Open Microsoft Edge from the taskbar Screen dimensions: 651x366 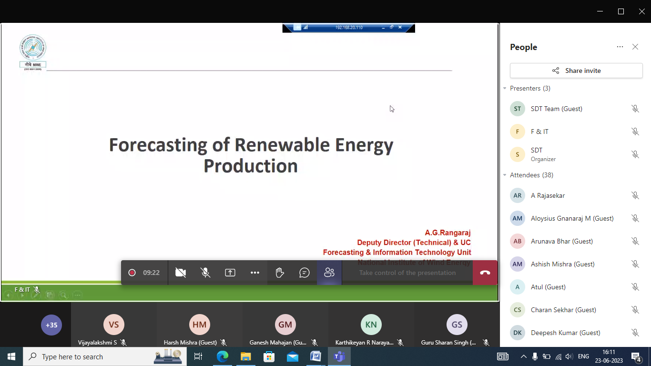pos(222,356)
